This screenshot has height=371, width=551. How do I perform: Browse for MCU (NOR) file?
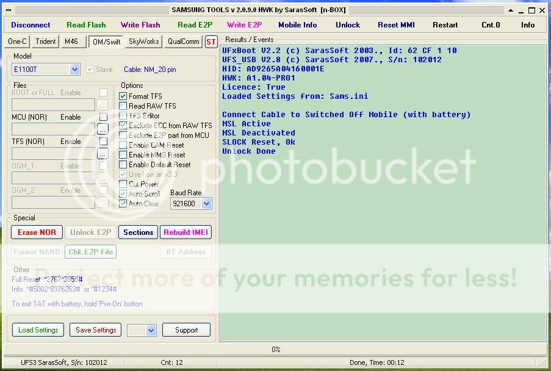click(x=103, y=129)
